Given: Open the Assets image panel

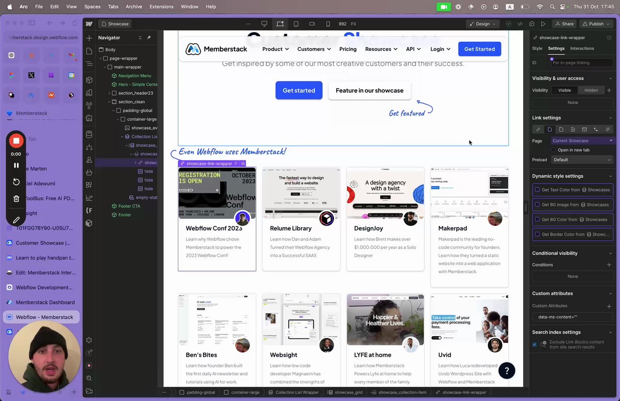Looking at the screenshot, I should click(x=89, y=118).
